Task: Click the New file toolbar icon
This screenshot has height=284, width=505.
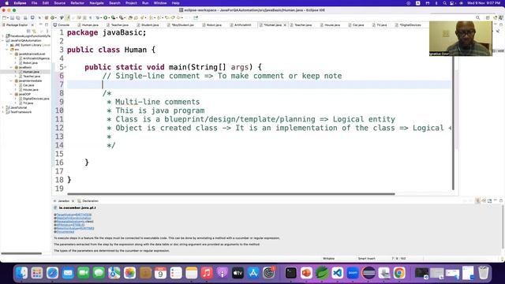Action: 4,17
